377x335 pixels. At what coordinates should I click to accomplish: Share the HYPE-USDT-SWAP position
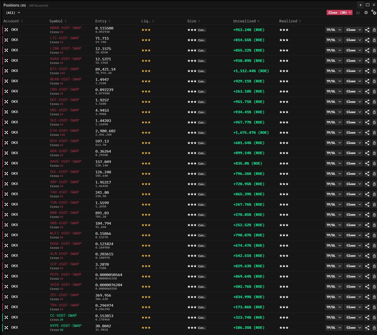pos(367,328)
